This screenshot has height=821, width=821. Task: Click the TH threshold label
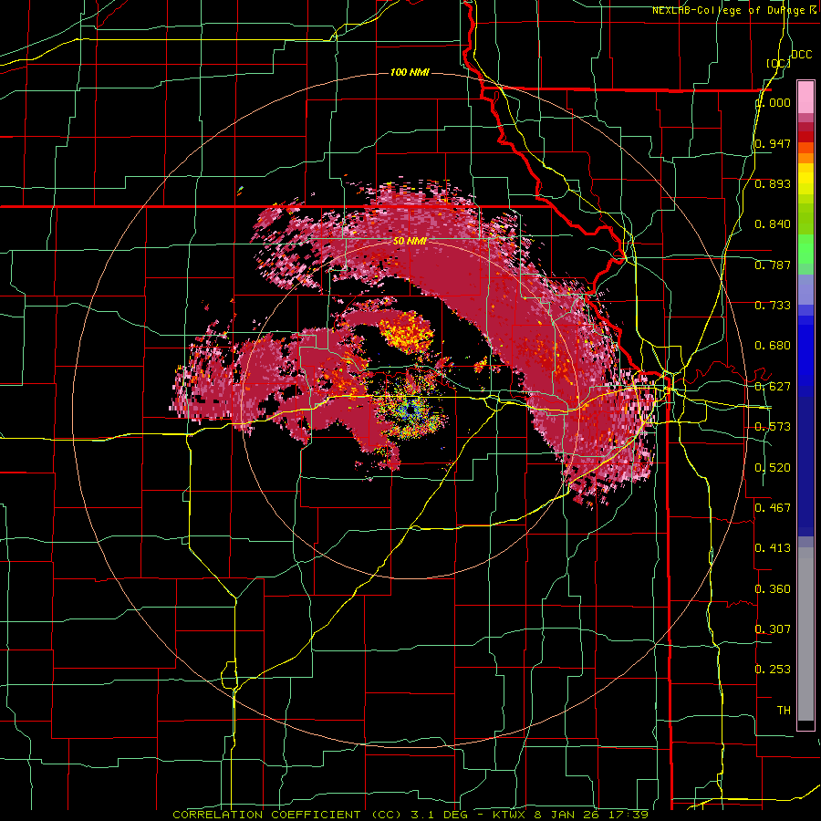click(784, 710)
